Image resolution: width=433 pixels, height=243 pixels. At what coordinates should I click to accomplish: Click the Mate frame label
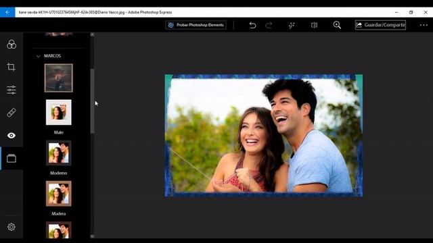(59, 132)
